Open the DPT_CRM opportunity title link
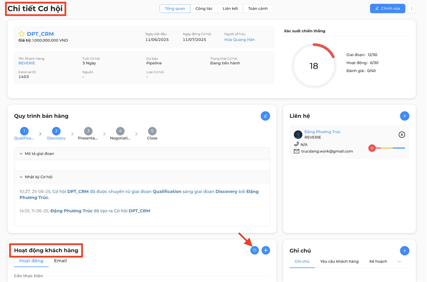 pyautogui.click(x=40, y=34)
